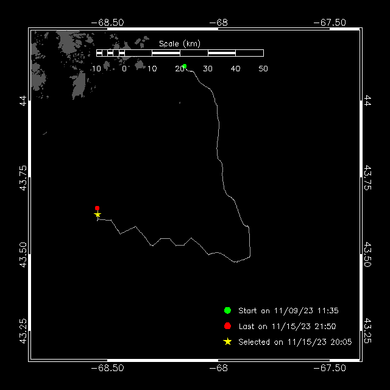Click the green start marker on the track
This screenshot has width=390, height=390.
click(x=184, y=66)
